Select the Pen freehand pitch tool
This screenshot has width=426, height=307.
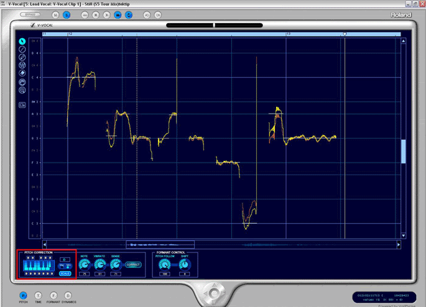click(22, 57)
